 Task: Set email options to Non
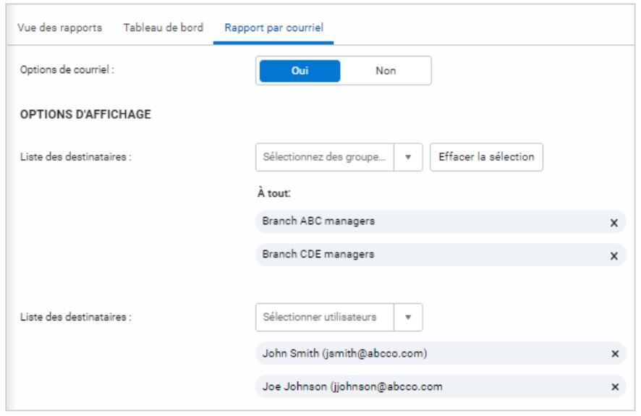click(x=385, y=71)
